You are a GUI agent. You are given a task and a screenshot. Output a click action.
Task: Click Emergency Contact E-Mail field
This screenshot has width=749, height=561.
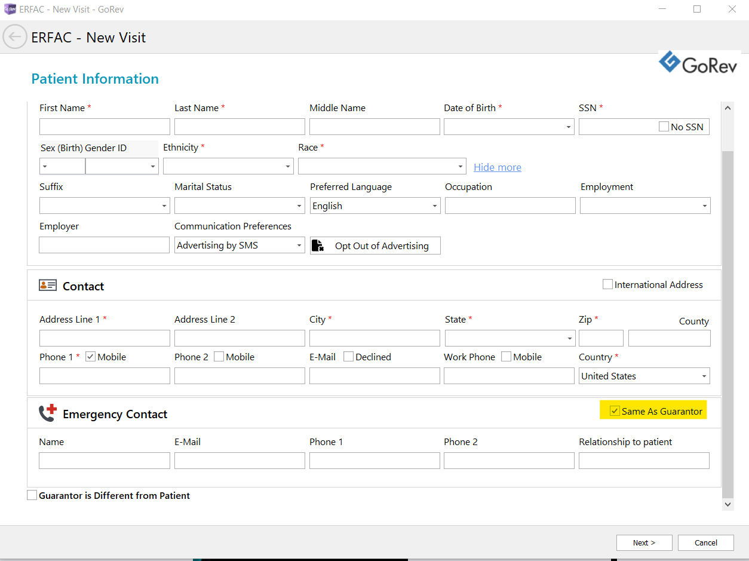pyautogui.click(x=240, y=461)
